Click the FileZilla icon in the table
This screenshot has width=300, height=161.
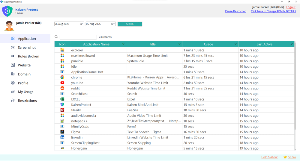coord(62,110)
